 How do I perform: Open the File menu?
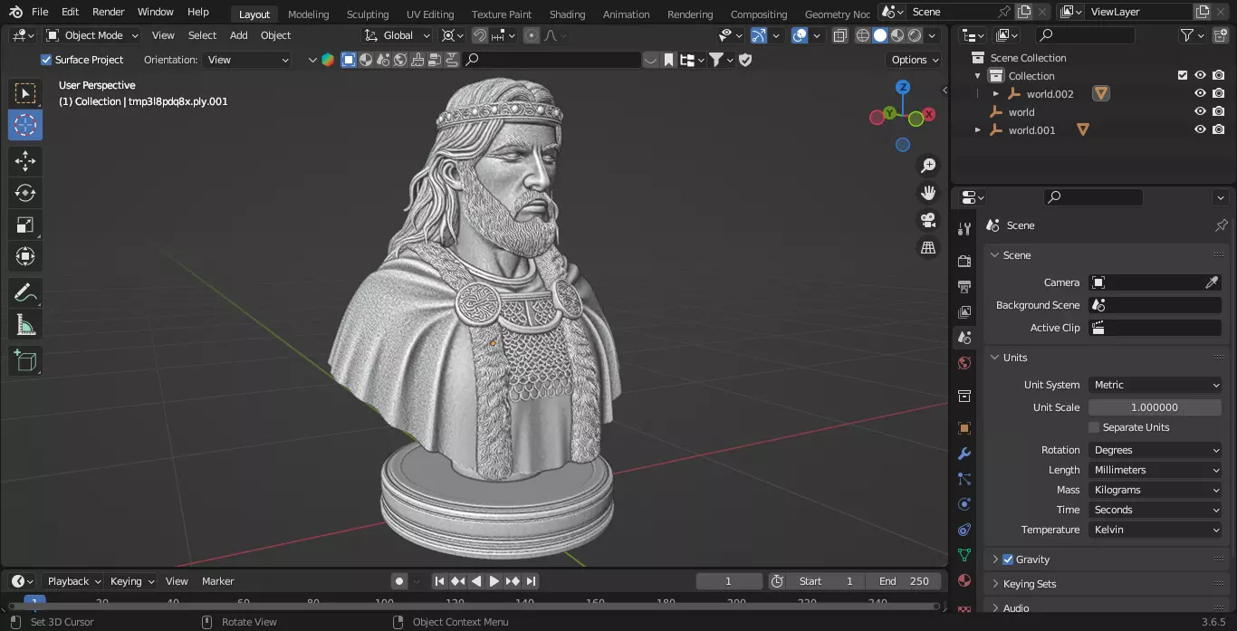[x=40, y=12]
